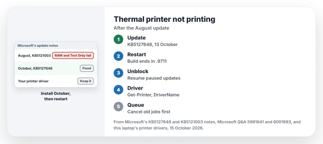The width and height of the screenshot is (323, 144).
Task: Click the 'Restart' step title
Action: [137, 54]
